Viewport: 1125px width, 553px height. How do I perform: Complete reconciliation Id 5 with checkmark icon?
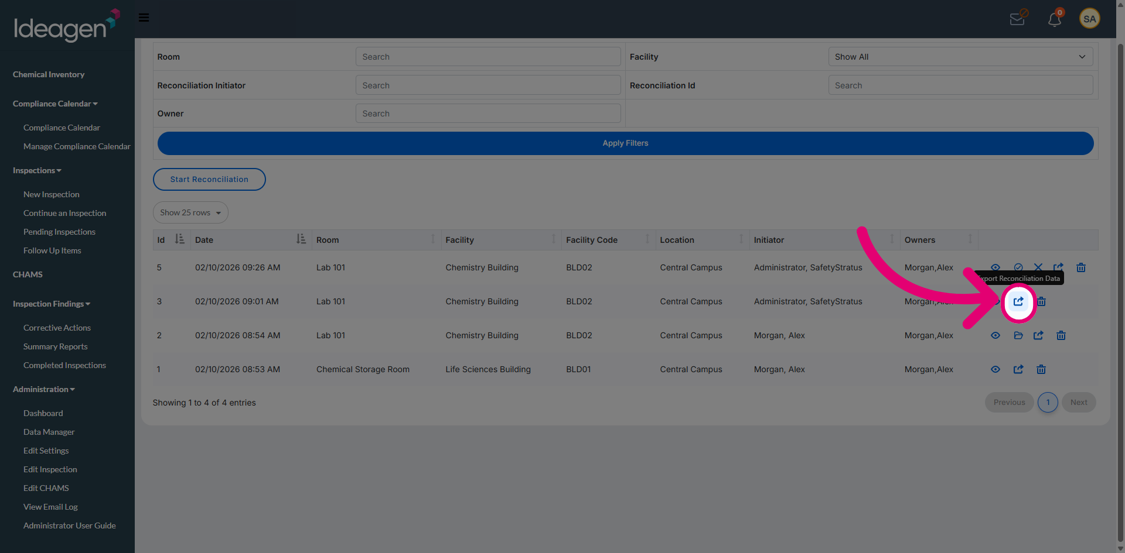click(1018, 267)
